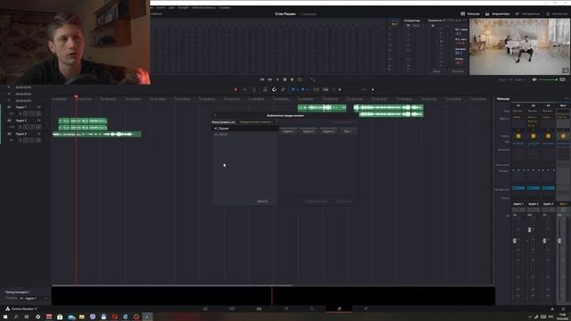Mute track A2 with M button
This screenshot has width=571, height=321.
(x=38, y=127)
